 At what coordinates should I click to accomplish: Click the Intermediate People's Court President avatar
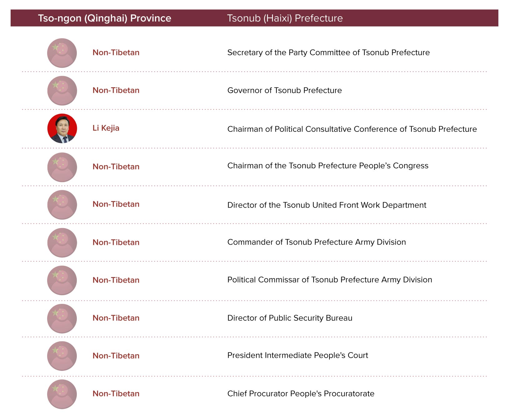(62, 356)
